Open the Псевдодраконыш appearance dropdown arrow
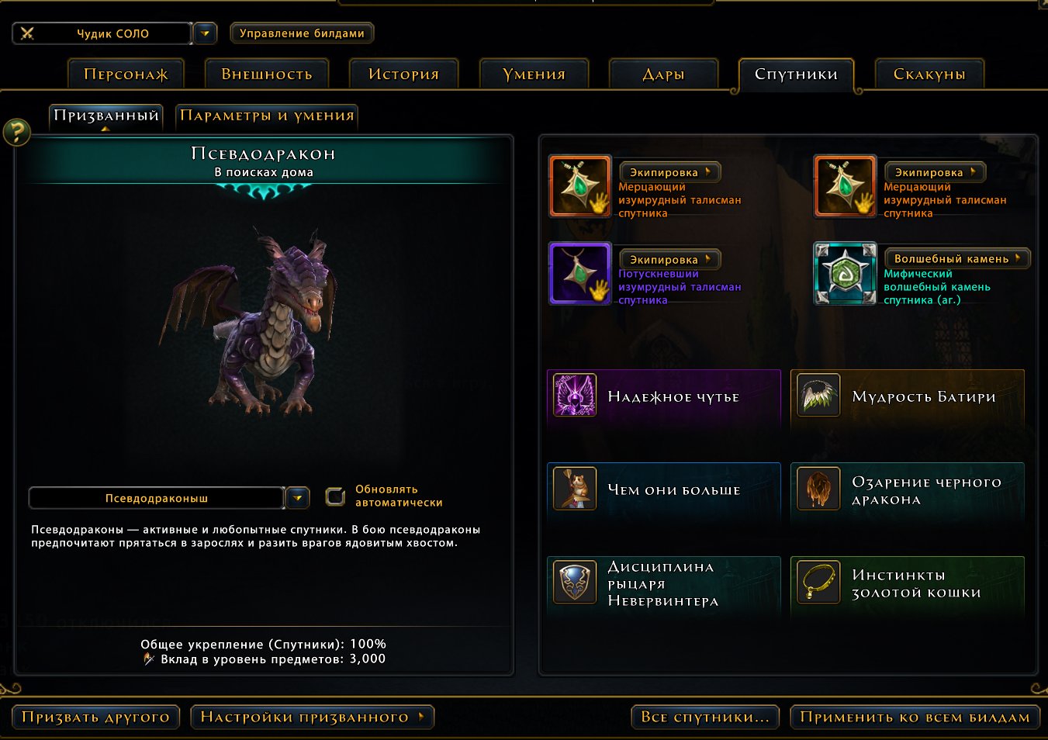Screen dimensions: 1048x740 click(x=298, y=498)
